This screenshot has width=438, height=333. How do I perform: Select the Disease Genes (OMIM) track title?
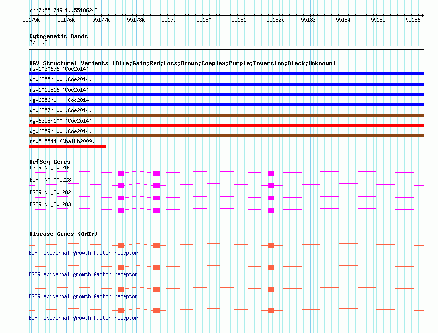pyautogui.click(x=63, y=234)
